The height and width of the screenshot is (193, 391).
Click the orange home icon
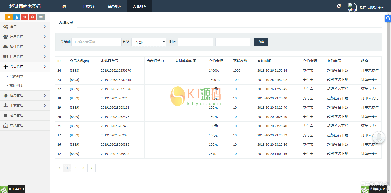point(9,17)
